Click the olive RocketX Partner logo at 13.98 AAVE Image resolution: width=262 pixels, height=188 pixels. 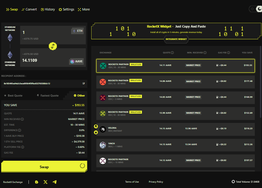[x=103, y=114]
